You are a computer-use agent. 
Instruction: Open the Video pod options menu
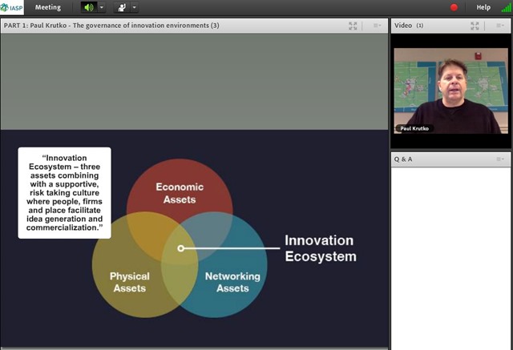(x=500, y=26)
